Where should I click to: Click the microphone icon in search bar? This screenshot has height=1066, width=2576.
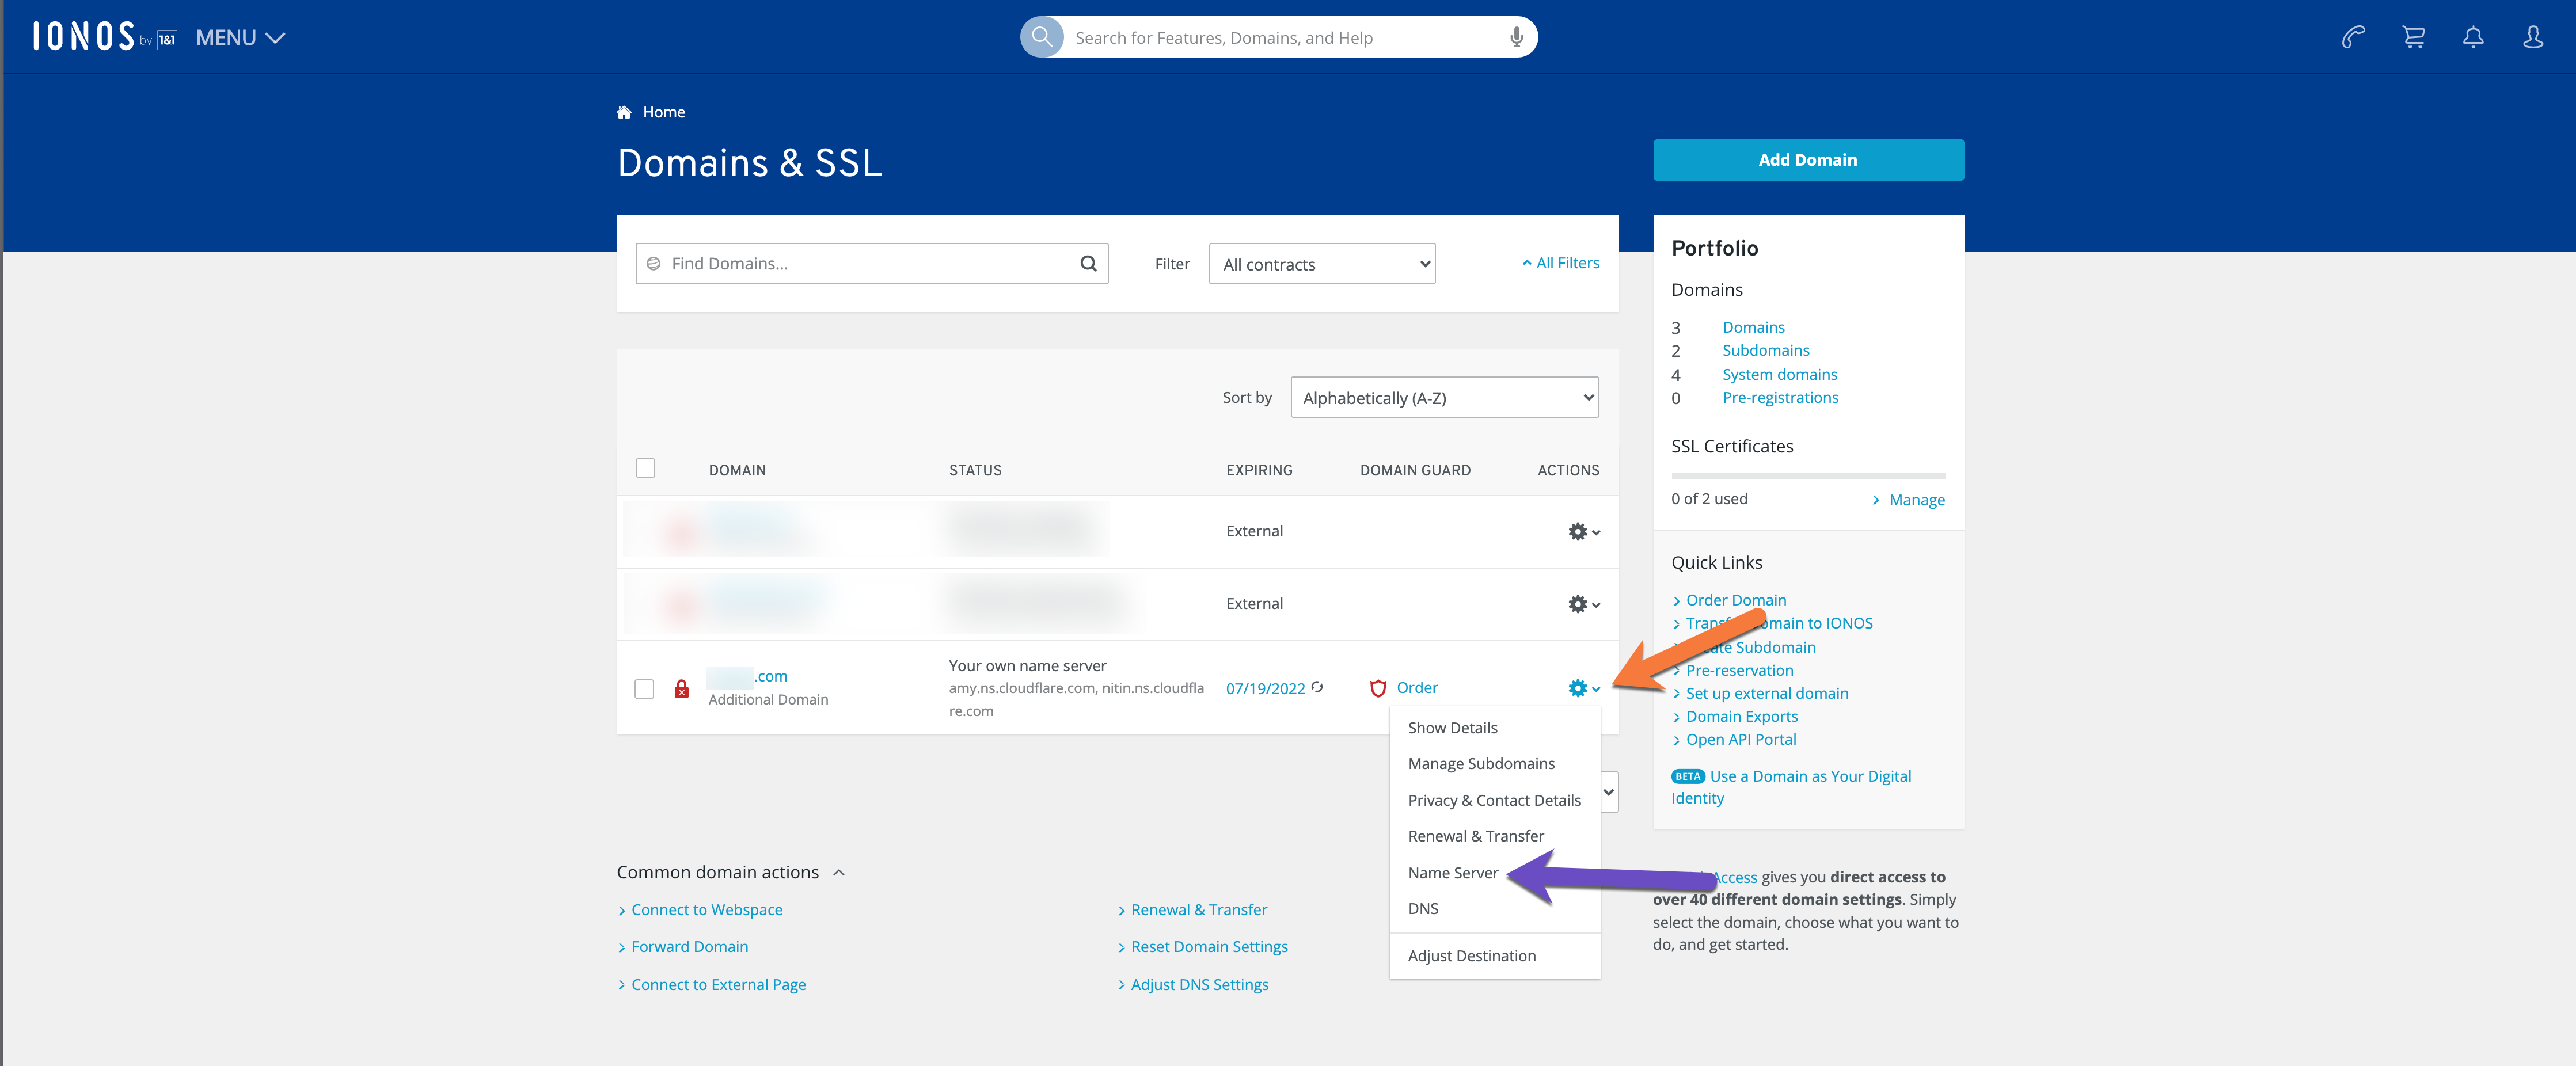pyautogui.click(x=1516, y=37)
